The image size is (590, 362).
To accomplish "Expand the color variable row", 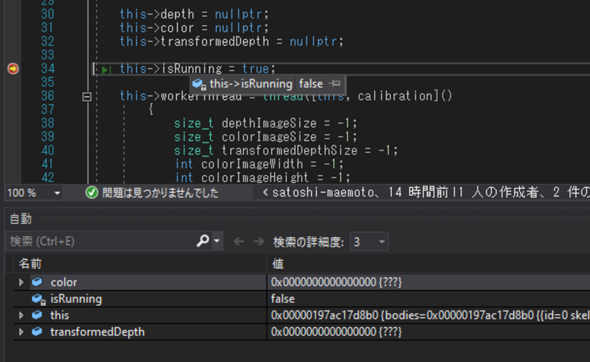I will (x=21, y=283).
